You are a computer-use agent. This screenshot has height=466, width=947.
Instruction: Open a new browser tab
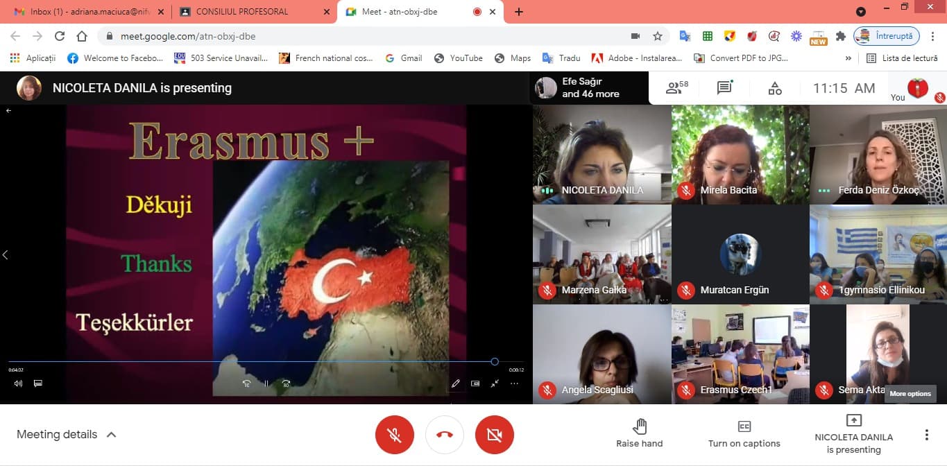518,12
